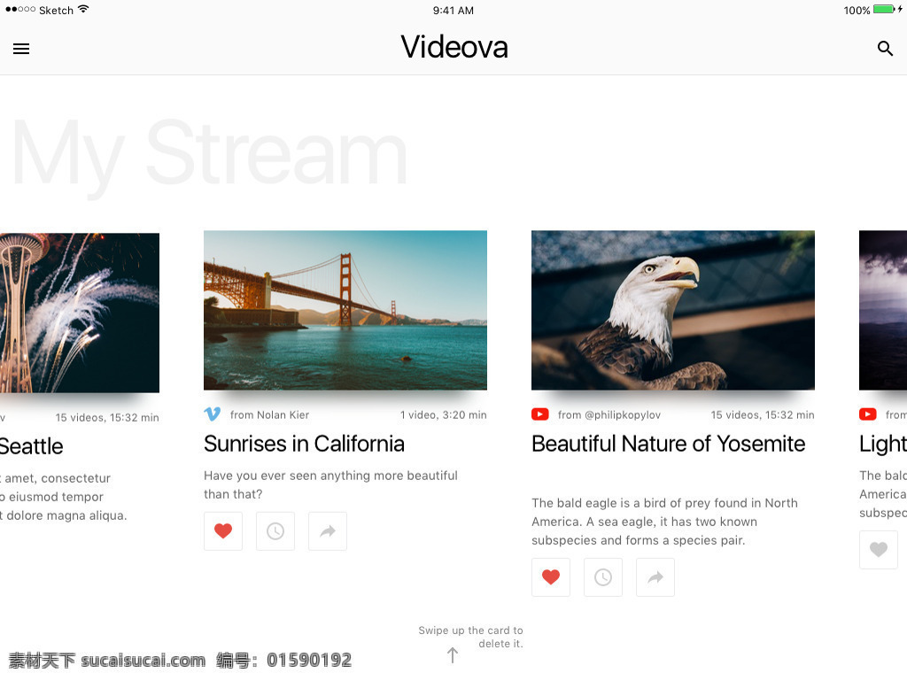Click the Vimeo icon next to Nolan Kier
This screenshot has width=907, height=681.
pyautogui.click(x=213, y=414)
